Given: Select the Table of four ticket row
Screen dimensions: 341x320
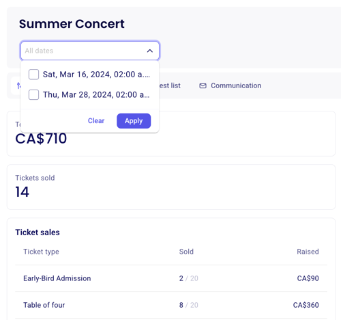Looking at the screenshot, I should click(171, 305).
